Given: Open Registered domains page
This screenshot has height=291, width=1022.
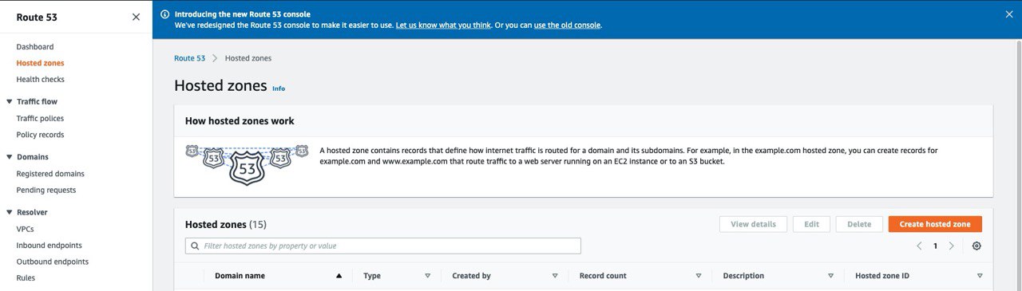Looking at the screenshot, I should point(50,174).
